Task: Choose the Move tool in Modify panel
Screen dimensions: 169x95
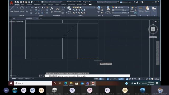Action: 36,7
